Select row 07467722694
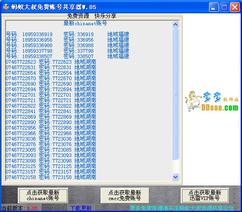The image size is (242, 212). pyautogui.click(x=51, y=89)
